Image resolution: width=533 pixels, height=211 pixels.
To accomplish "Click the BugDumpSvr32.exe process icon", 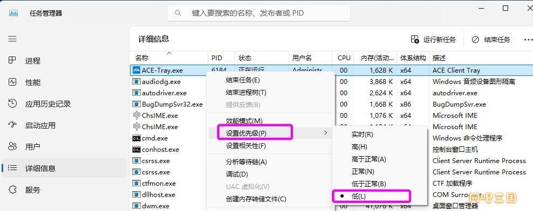I will point(136,104).
